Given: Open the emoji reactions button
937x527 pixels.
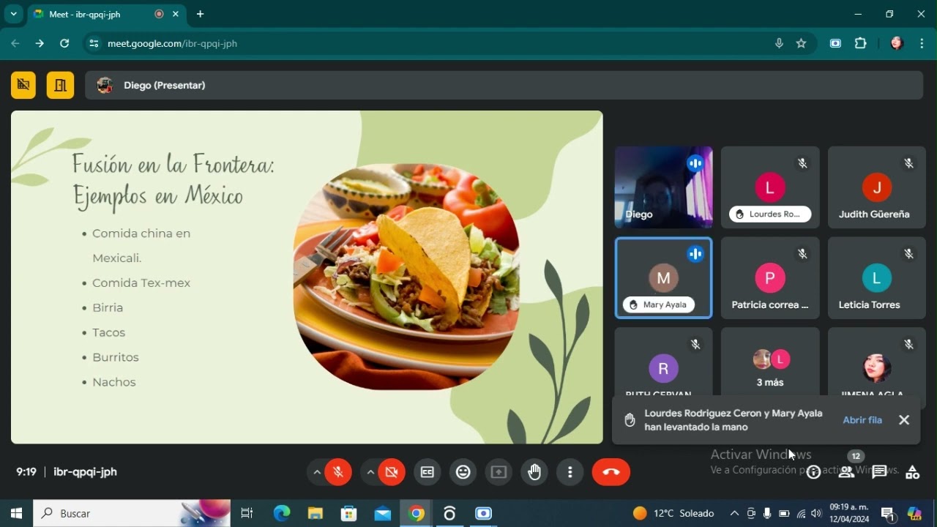Looking at the screenshot, I should coord(463,472).
